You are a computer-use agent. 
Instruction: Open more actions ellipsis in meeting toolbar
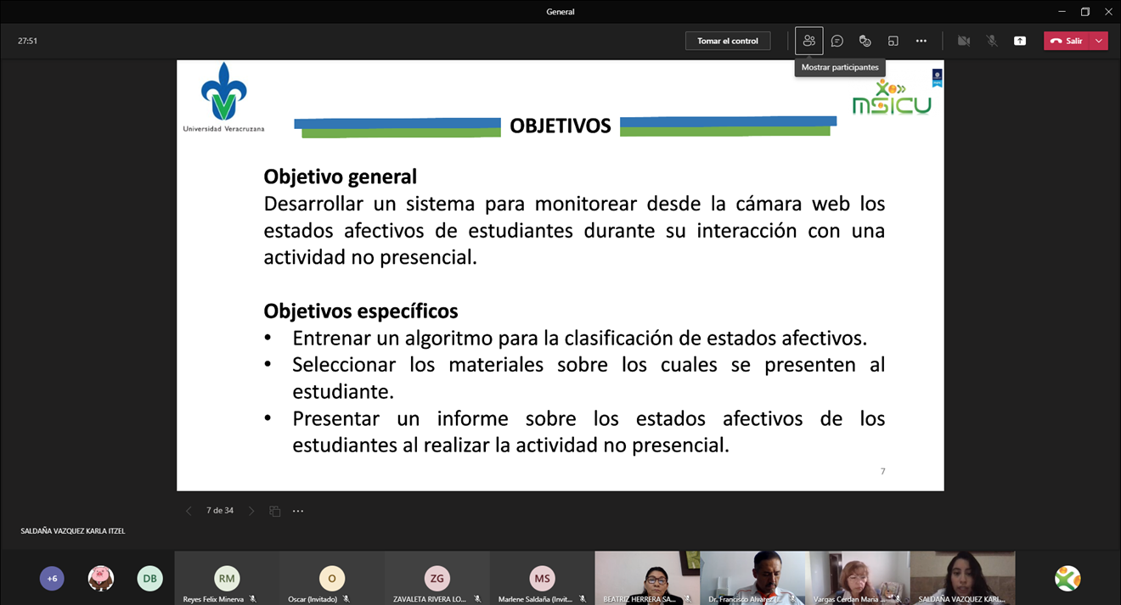921,41
